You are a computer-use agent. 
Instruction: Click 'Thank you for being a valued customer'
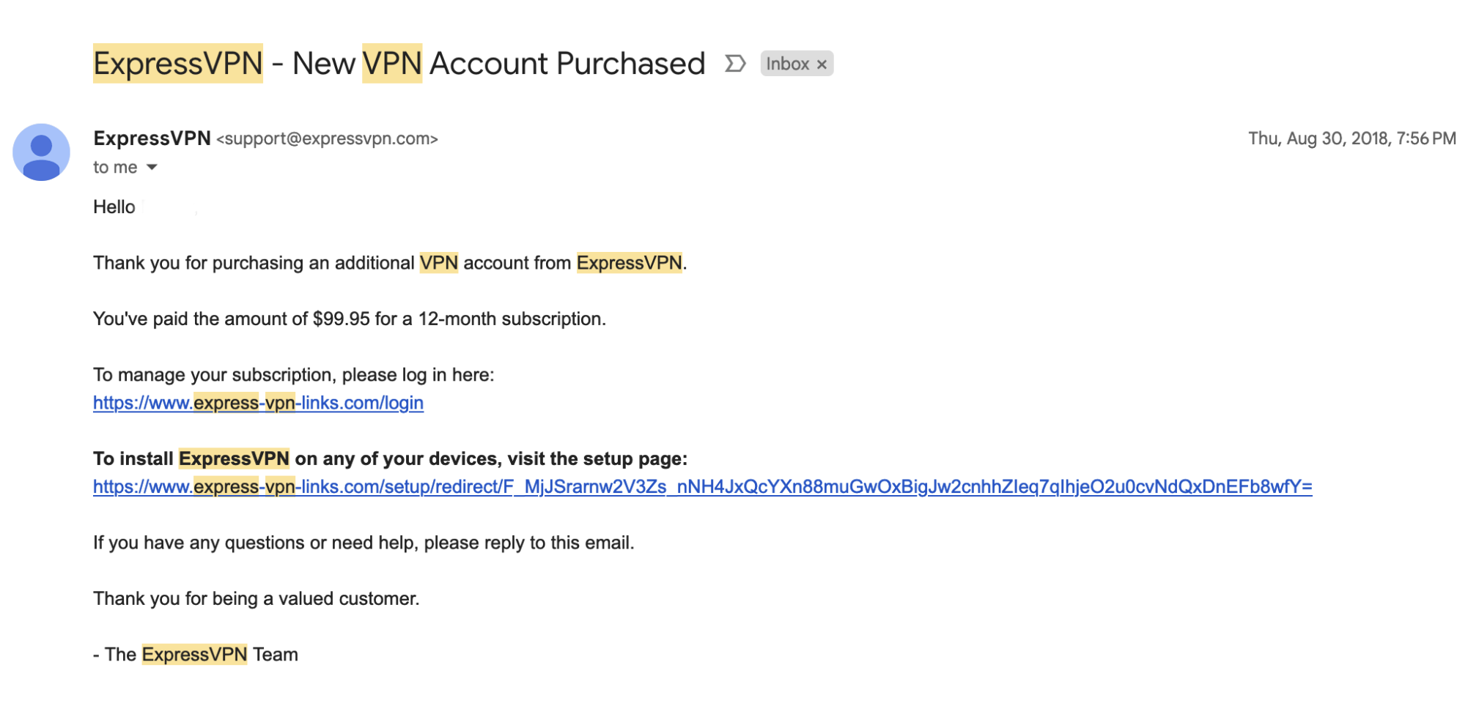[256, 598]
